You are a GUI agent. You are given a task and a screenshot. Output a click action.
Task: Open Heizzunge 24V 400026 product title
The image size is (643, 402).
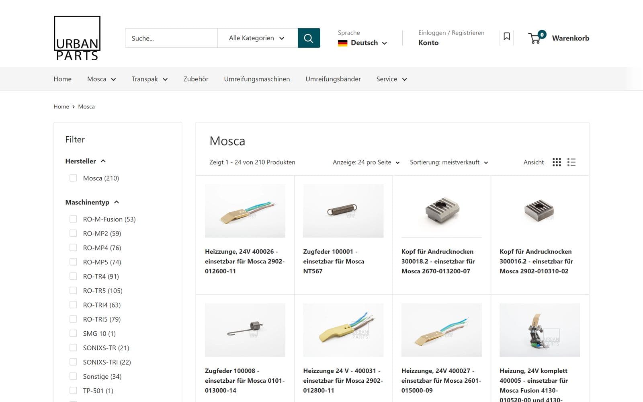coord(245,261)
